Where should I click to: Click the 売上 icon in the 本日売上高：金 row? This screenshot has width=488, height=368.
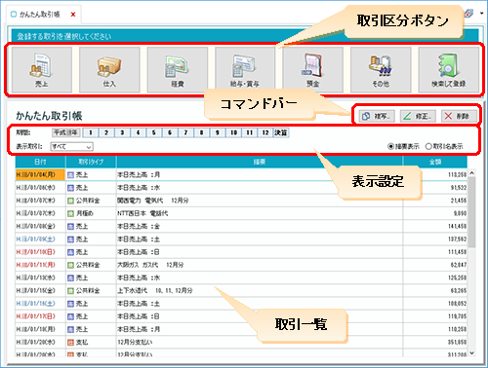pyautogui.click(x=70, y=227)
